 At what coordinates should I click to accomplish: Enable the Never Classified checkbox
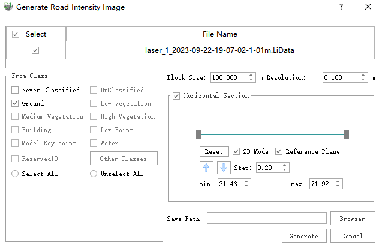15,90
